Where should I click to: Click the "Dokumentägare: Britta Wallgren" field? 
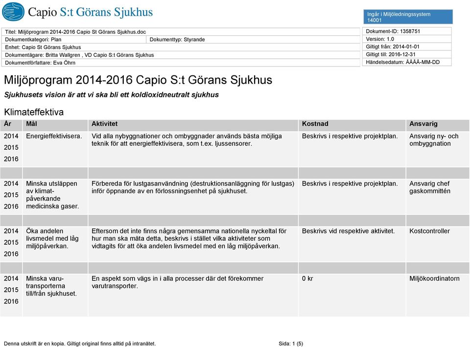(x=181, y=55)
